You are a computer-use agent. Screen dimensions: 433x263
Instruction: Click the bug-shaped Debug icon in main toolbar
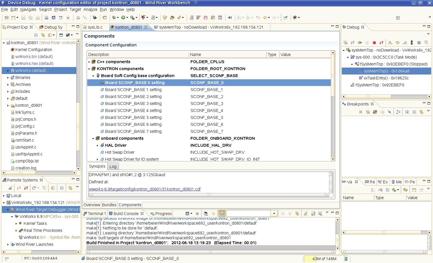tap(114, 18)
